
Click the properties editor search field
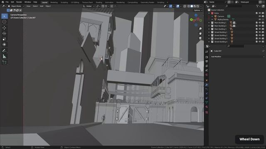(x=236, y=46)
